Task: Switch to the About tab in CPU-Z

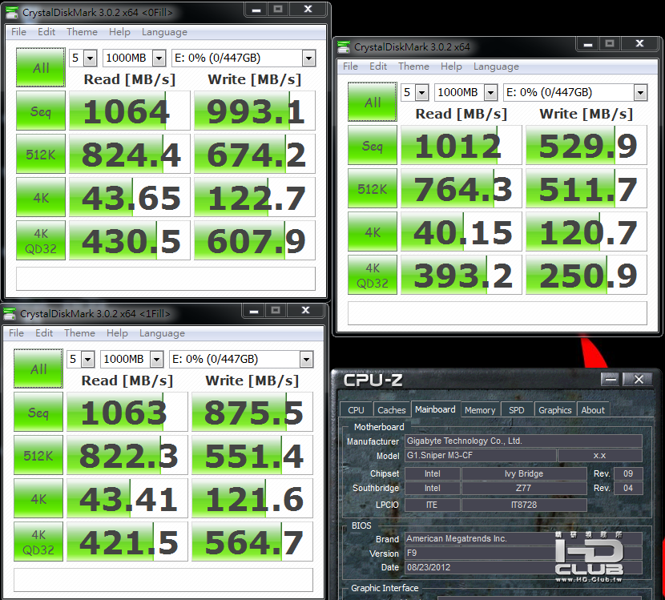Action: 592,409
